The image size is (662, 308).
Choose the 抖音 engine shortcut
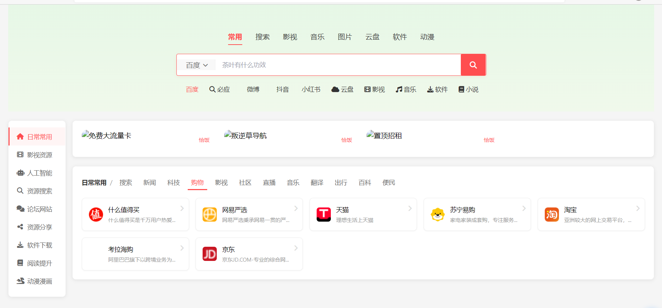(283, 90)
